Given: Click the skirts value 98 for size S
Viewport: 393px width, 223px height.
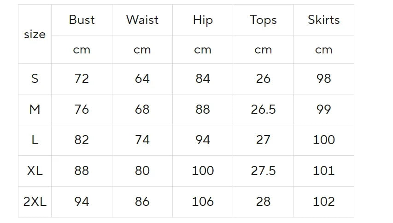Looking at the screenshot, I should 323,79.
